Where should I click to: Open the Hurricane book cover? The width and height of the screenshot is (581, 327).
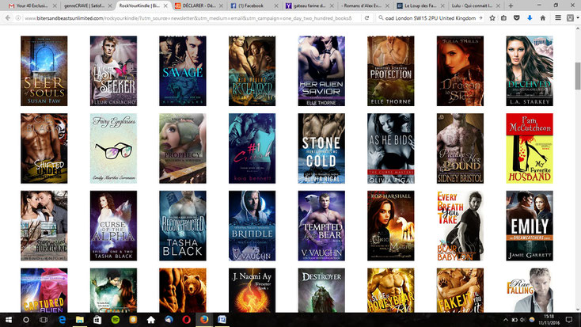point(44,226)
